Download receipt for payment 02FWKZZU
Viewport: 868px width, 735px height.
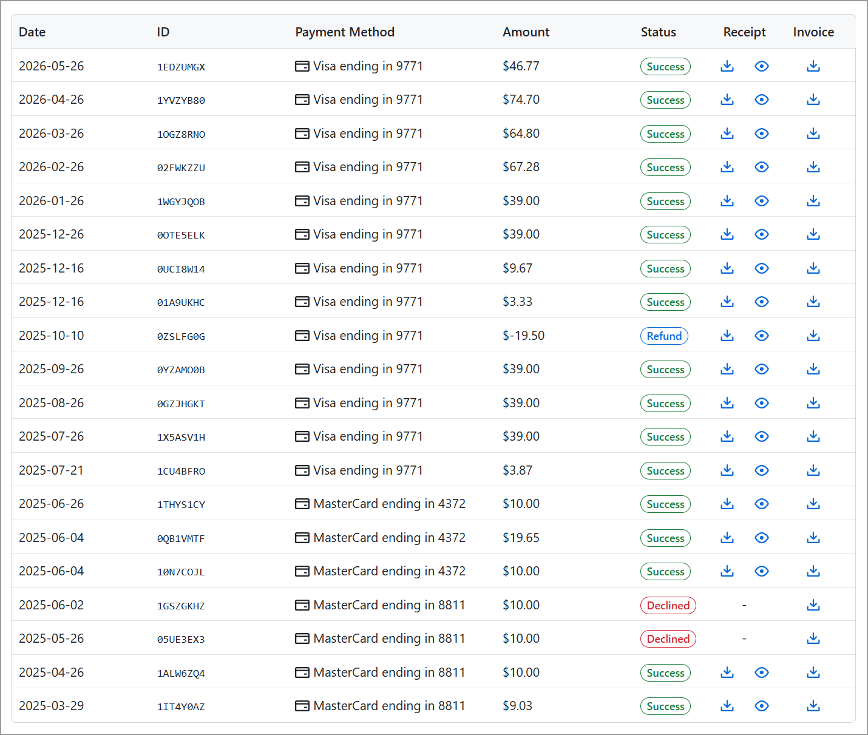727,167
